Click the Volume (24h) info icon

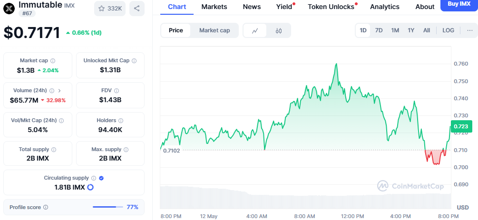pyautogui.click(x=52, y=90)
